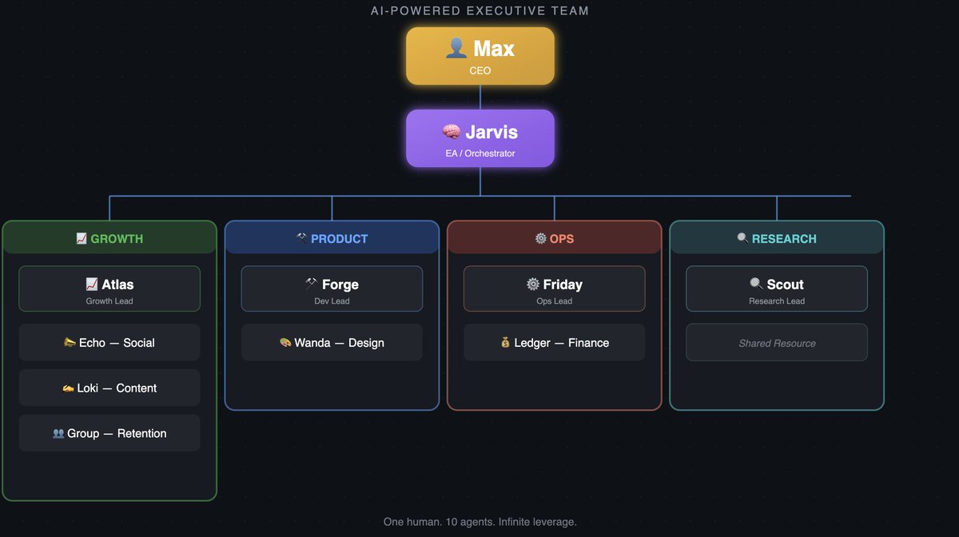Select the Group — Retention agent row

tap(109, 433)
